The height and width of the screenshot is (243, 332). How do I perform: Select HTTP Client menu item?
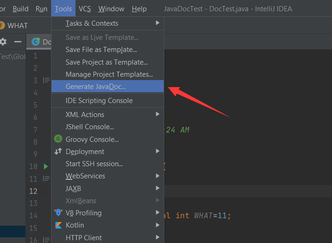coord(107,237)
